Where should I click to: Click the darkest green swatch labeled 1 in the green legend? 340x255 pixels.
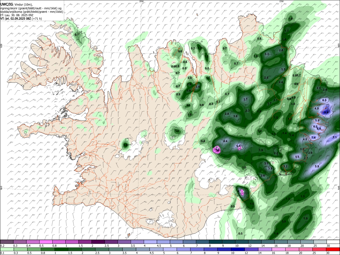61,249
